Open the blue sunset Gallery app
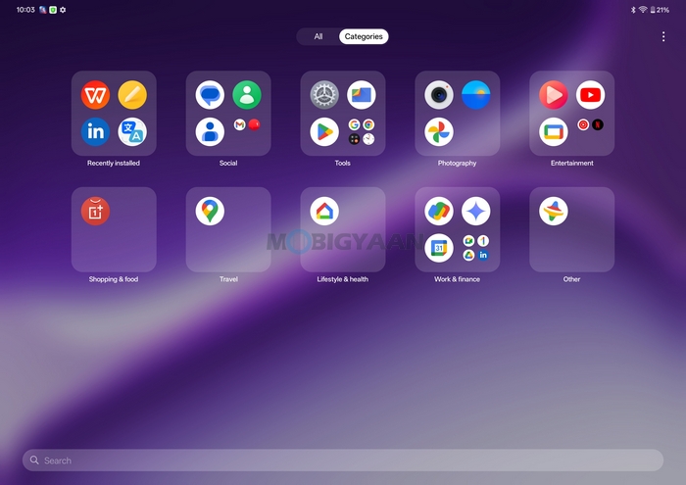Viewport: 686px width, 485px height. tap(476, 95)
